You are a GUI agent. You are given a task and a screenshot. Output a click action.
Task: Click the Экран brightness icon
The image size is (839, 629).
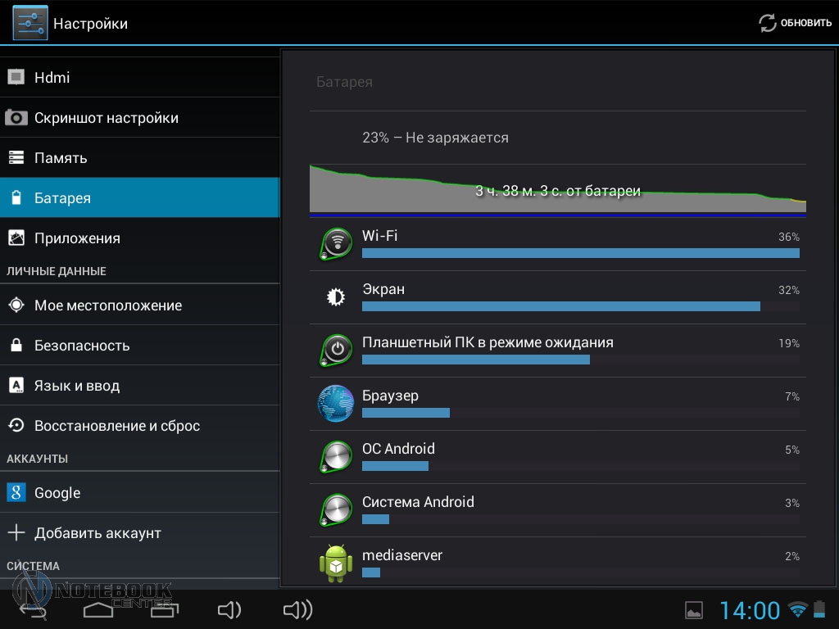tap(335, 297)
